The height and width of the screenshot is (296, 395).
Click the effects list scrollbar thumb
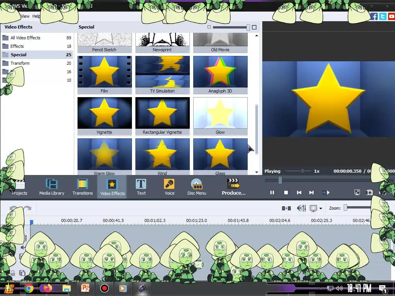(x=257, y=129)
